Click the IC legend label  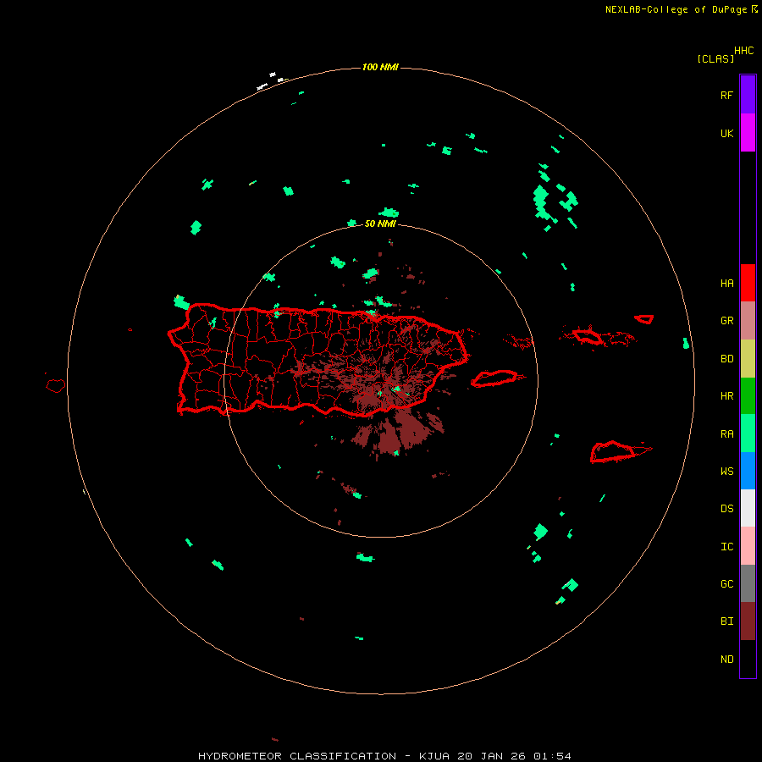click(x=726, y=547)
